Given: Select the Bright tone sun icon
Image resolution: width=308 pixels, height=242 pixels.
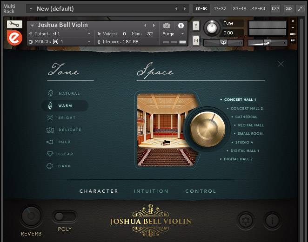Looking at the screenshot, I should tap(50, 118).
